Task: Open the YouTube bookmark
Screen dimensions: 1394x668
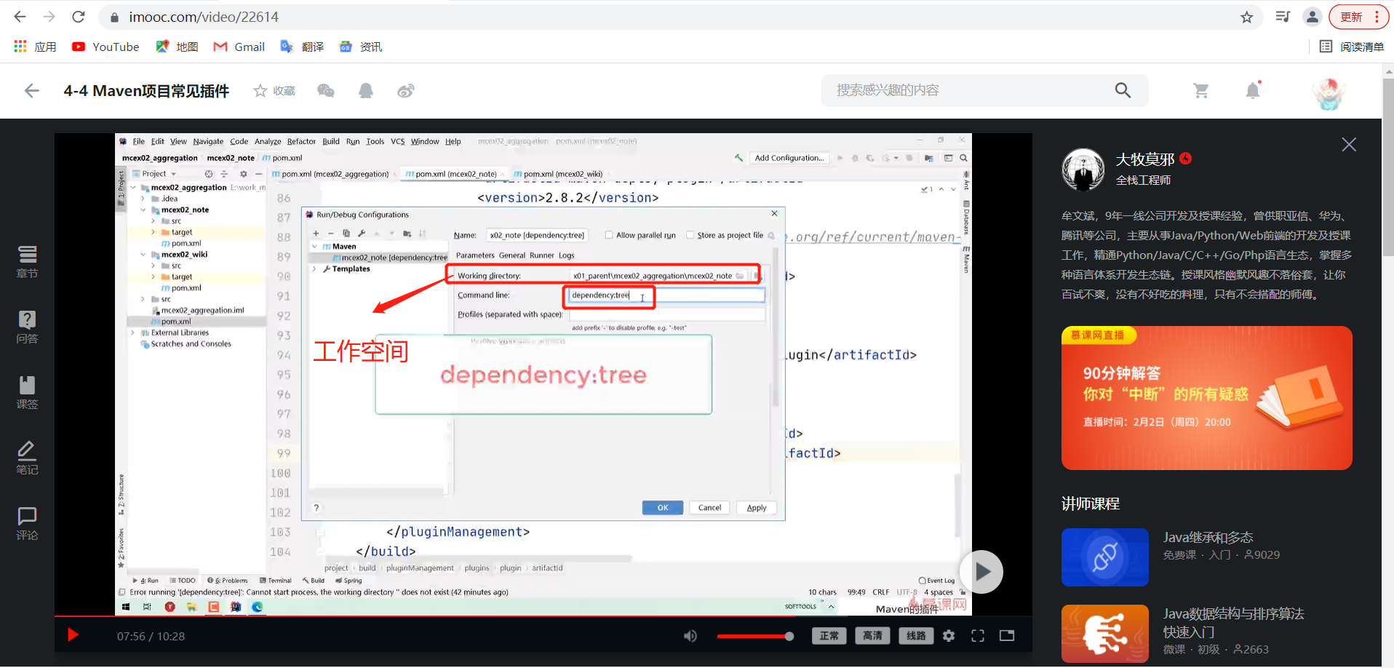Action: tap(105, 47)
